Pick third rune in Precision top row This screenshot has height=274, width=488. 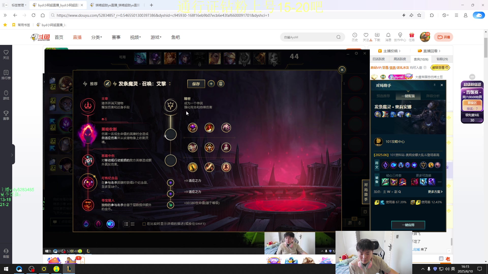coord(226,128)
